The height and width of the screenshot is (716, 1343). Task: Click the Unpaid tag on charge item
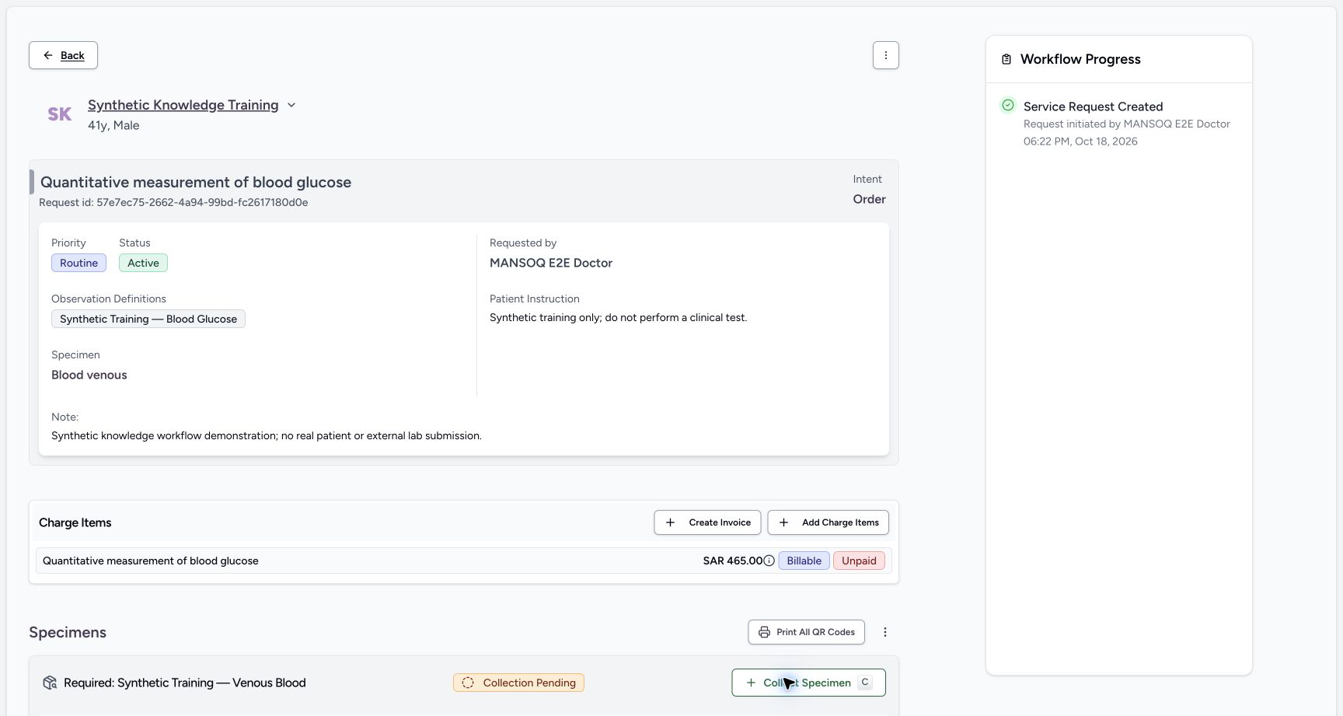click(x=859, y=561)
